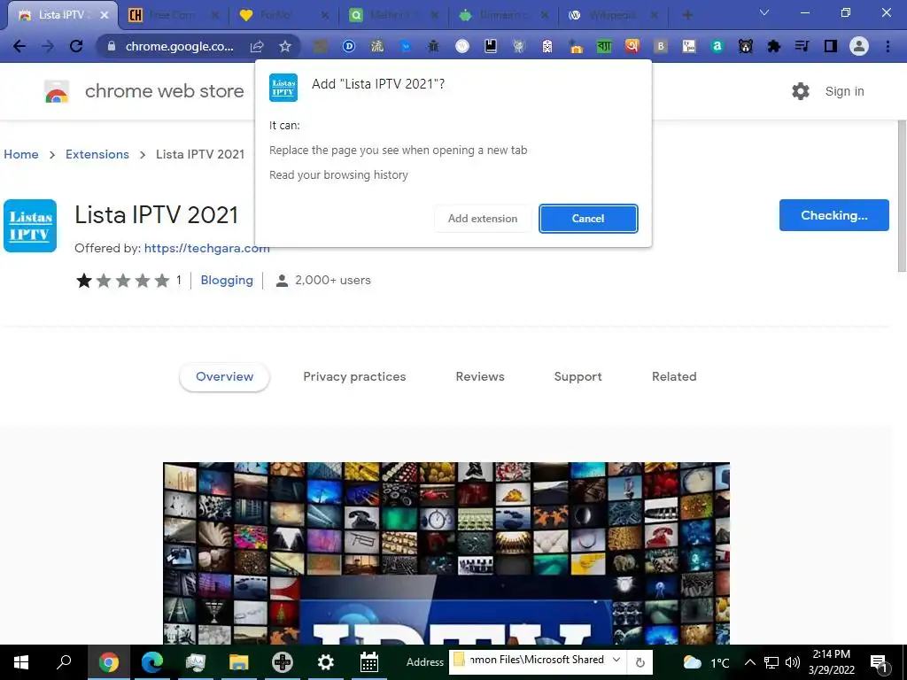Image resolution: width=907 pixels, height=680 pixels.
Task: Switch to the tab with CH icon
Action: click(173, 15)
